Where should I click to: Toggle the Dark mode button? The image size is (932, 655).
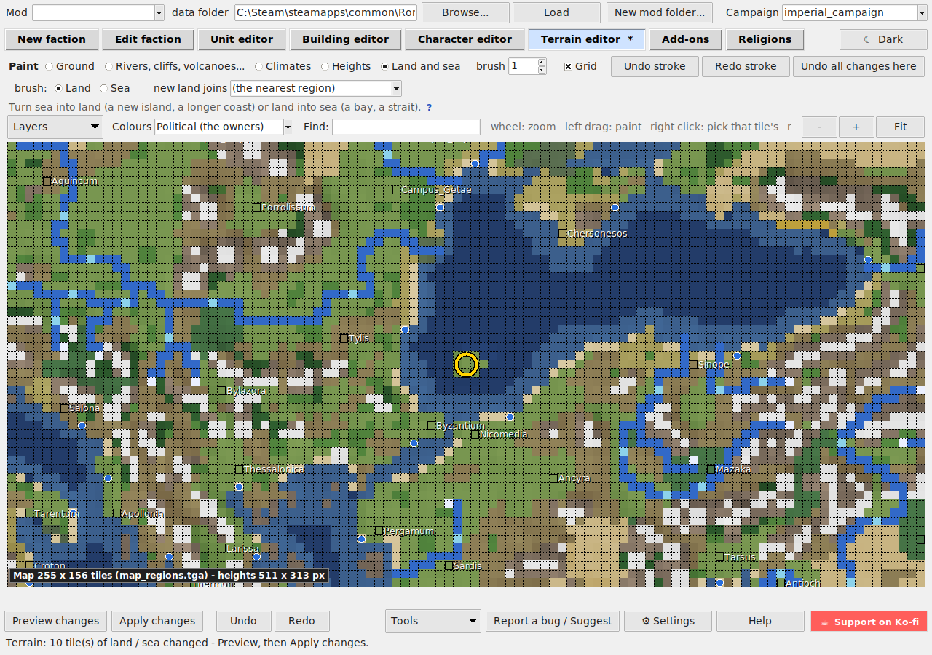(x=883, y=39)
